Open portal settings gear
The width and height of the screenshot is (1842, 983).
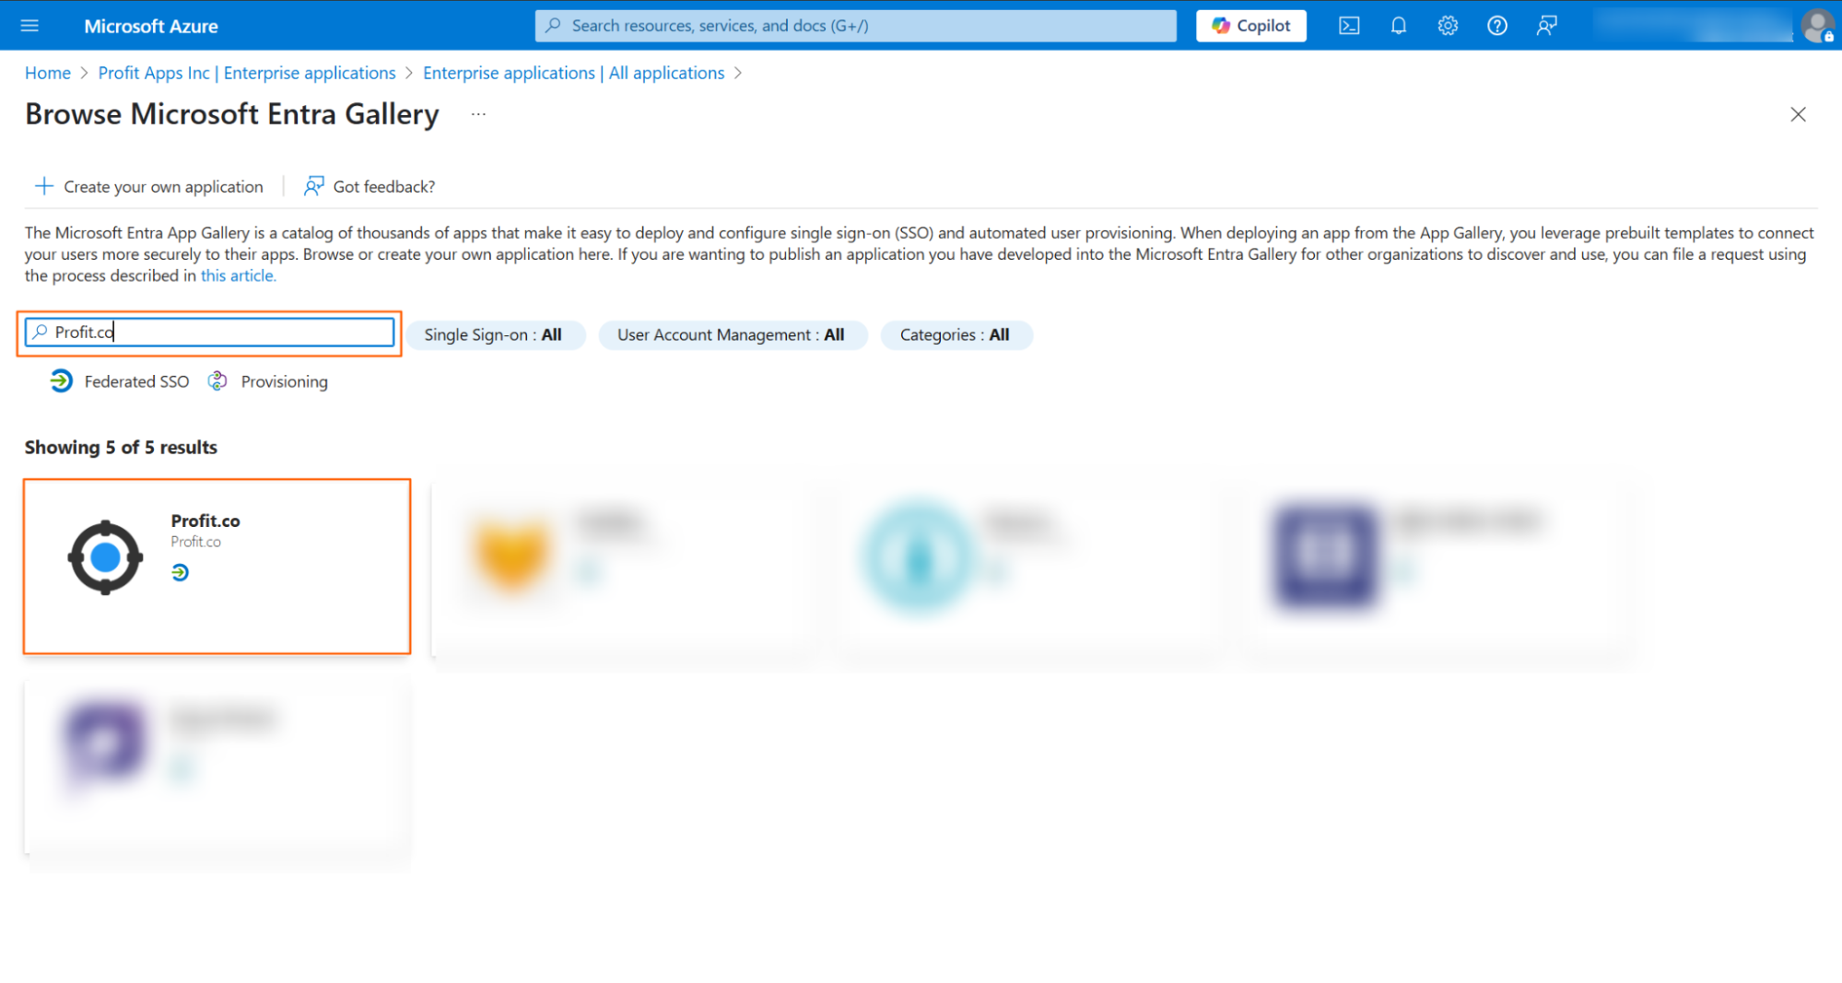point(1448,26)
